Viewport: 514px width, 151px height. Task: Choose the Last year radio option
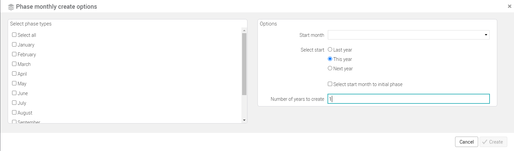click(330, 50)
